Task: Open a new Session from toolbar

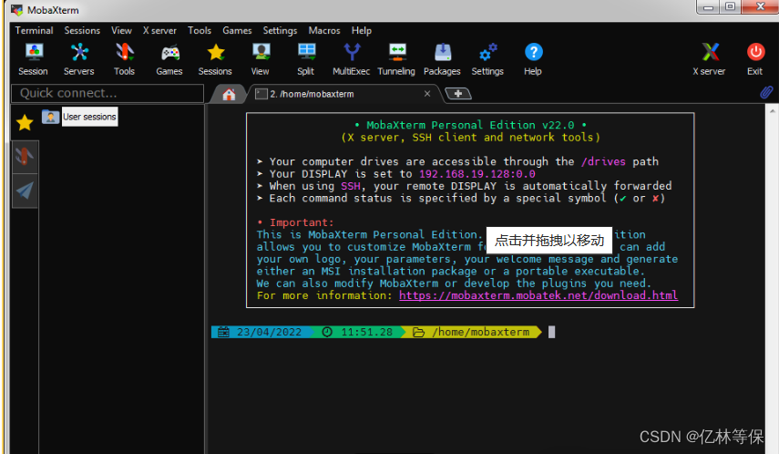Action: click(34, 59)
